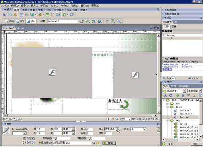The image size is (203, 147).
Task: Click the Refresh icon in Files panel
Action: [x=170, y=95]
